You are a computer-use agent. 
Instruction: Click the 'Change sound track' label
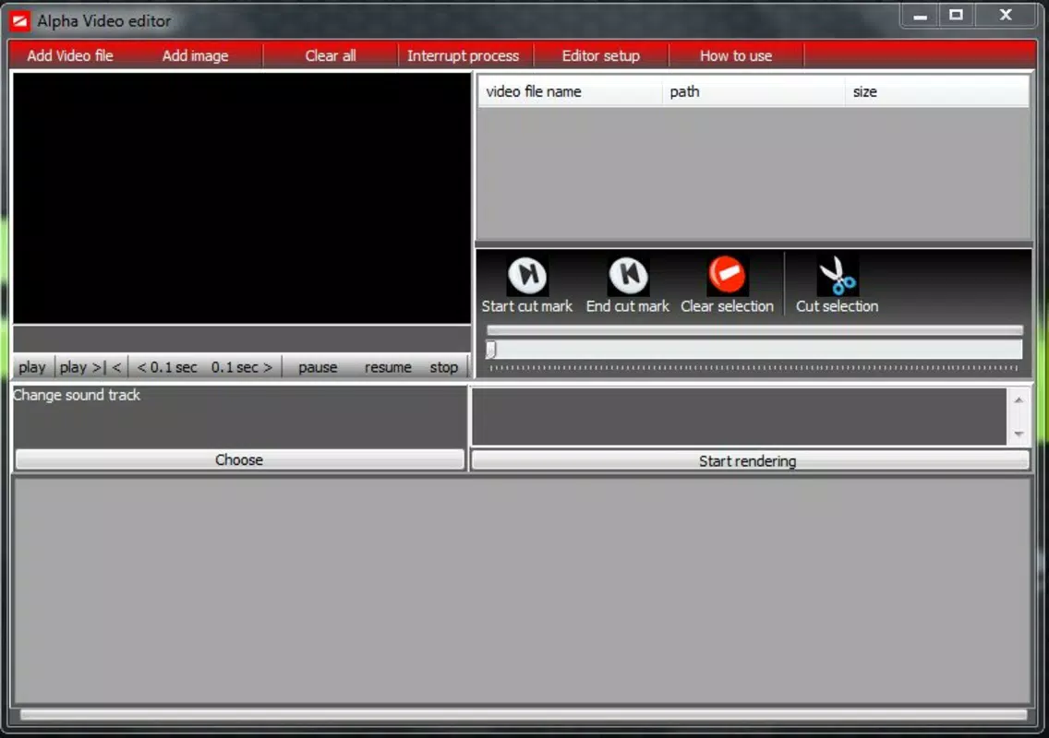pos(77,395)
